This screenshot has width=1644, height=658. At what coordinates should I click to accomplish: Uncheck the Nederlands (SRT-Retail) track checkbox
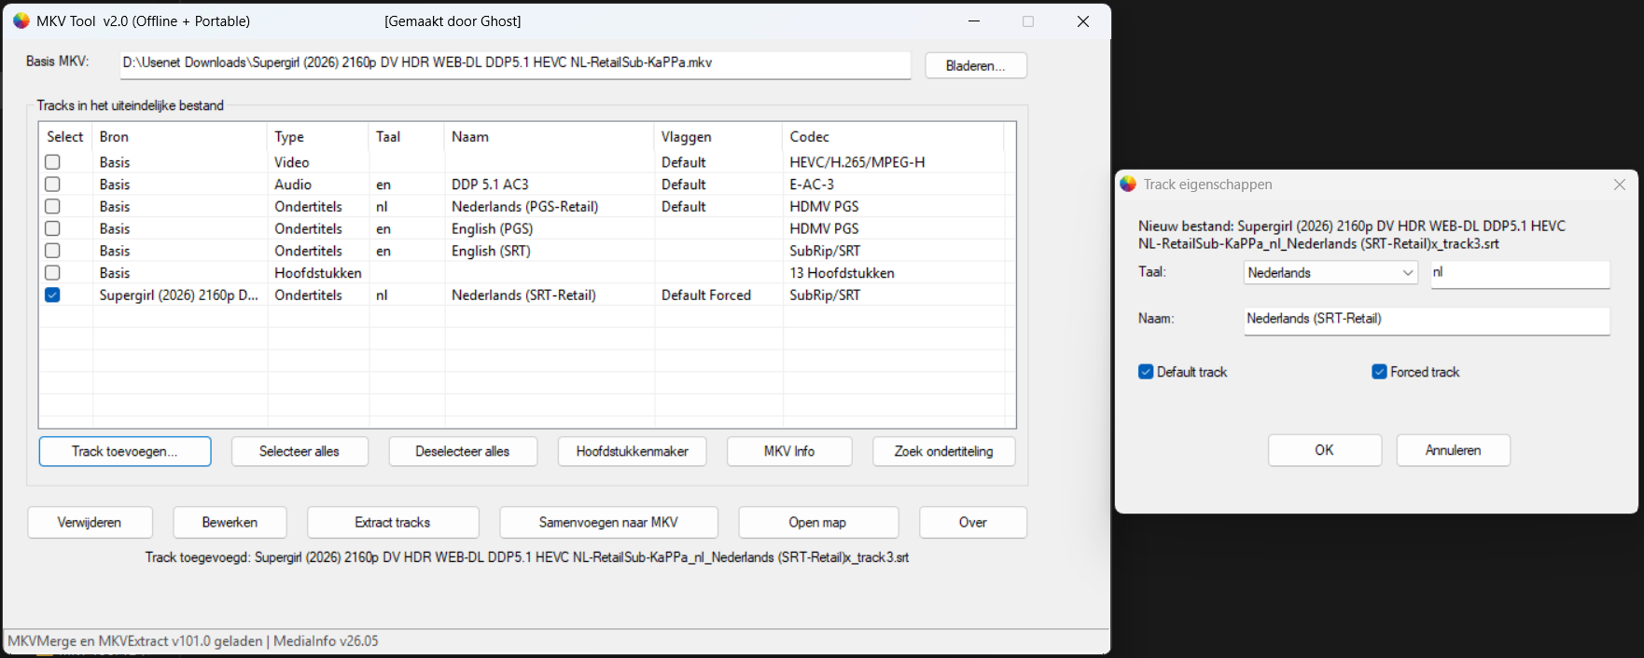pos(52,295)
